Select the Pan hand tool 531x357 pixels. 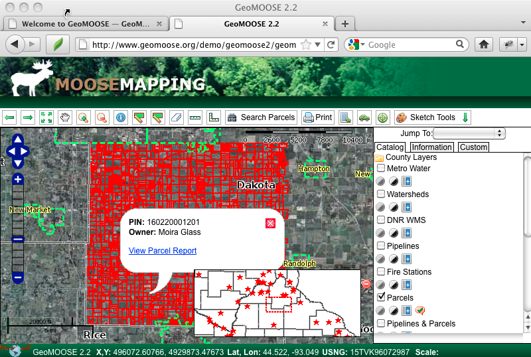64,117
